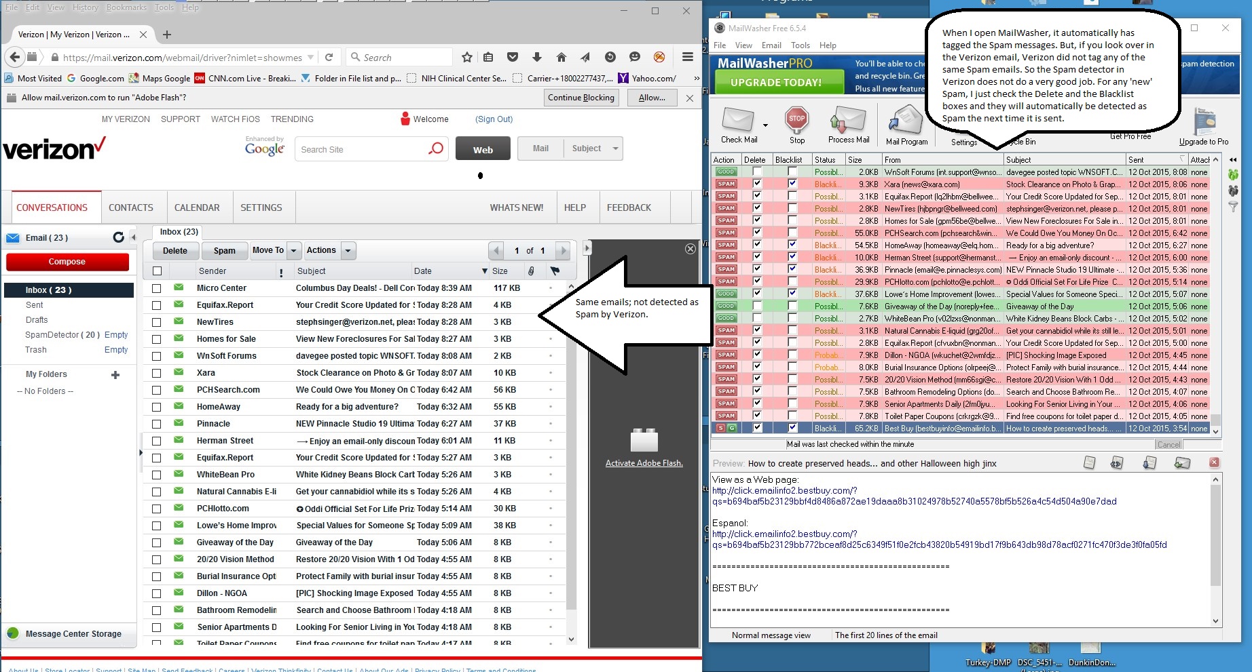Expand the Subject search type dropdown
The image size is (1252, 672).
pyautogui.click(x=615, y=149)
